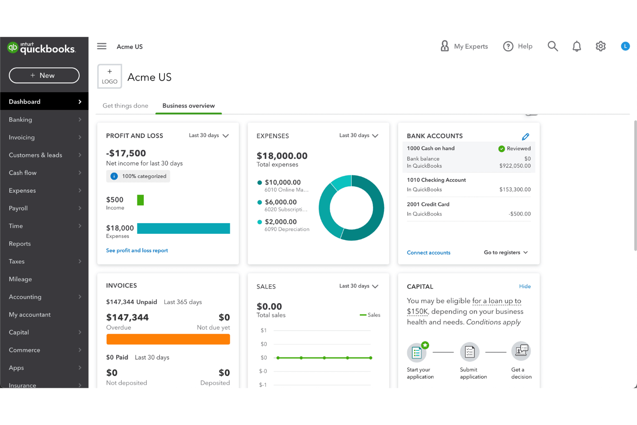Click the -$17,500 net income figure
This screenshot has width=637, height=425.
[x=126, y=153]
